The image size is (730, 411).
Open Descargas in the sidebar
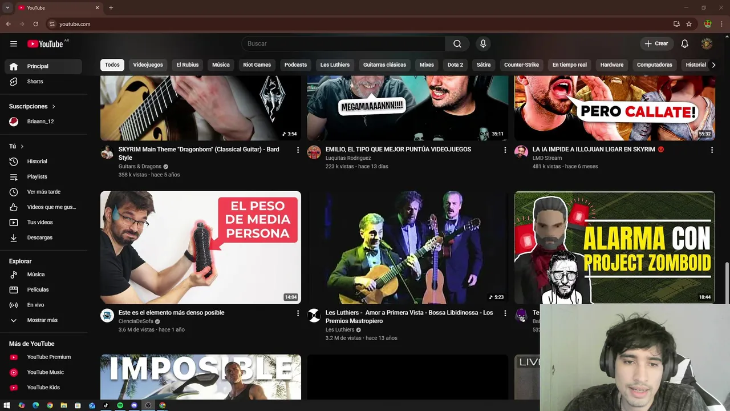(43, 237)
